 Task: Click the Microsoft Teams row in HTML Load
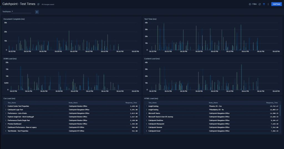[x=212, y=113]
